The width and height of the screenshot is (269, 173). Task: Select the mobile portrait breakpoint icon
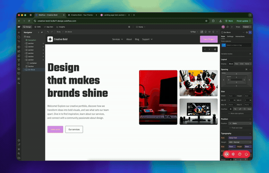tap(213, 32)
